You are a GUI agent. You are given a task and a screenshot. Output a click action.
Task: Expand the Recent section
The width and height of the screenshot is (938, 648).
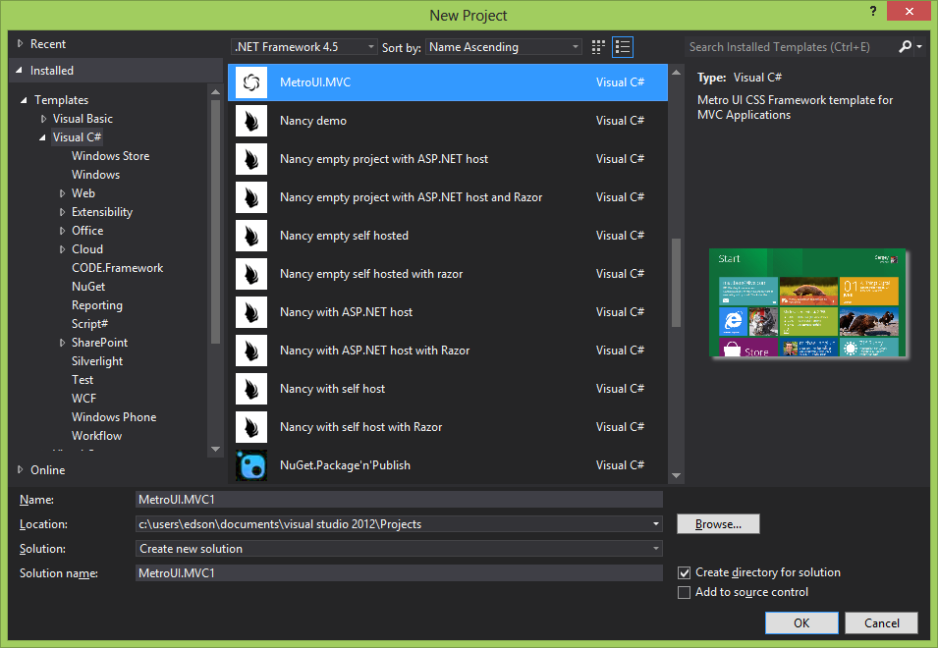pos(21,43)
